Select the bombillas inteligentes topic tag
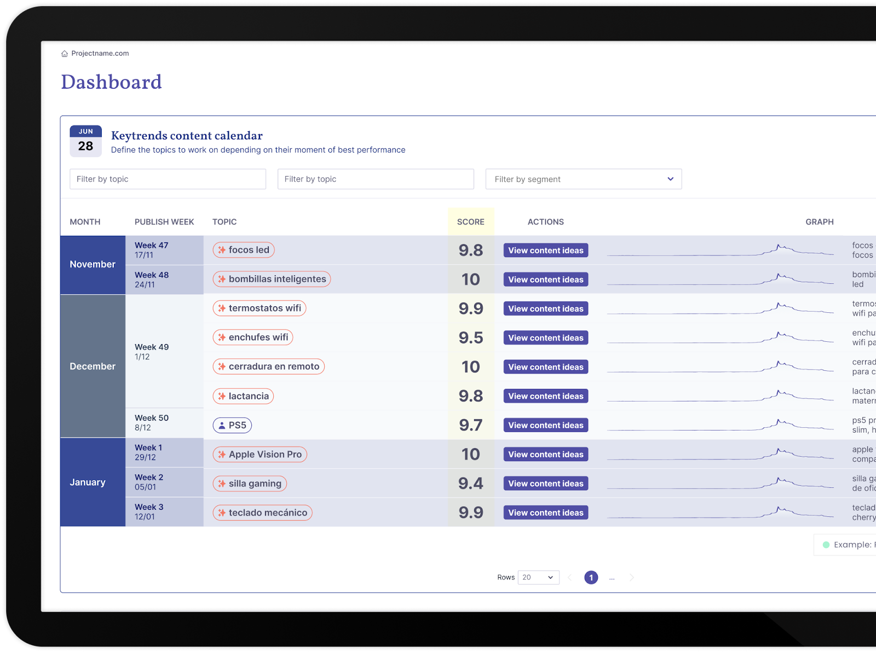The image size is (876, 652). coord(272,279)
